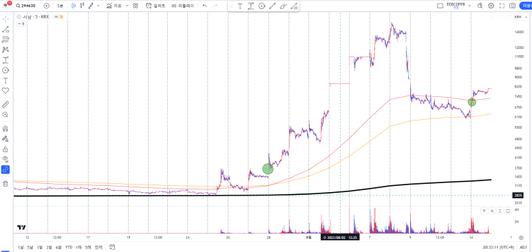Select the trend line tool in floating toolbar

coord(273,6)
